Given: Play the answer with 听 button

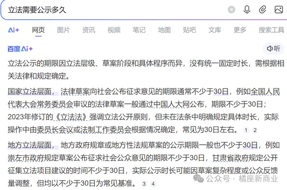Looking at the screenshot, I should [x=273, y=49].
